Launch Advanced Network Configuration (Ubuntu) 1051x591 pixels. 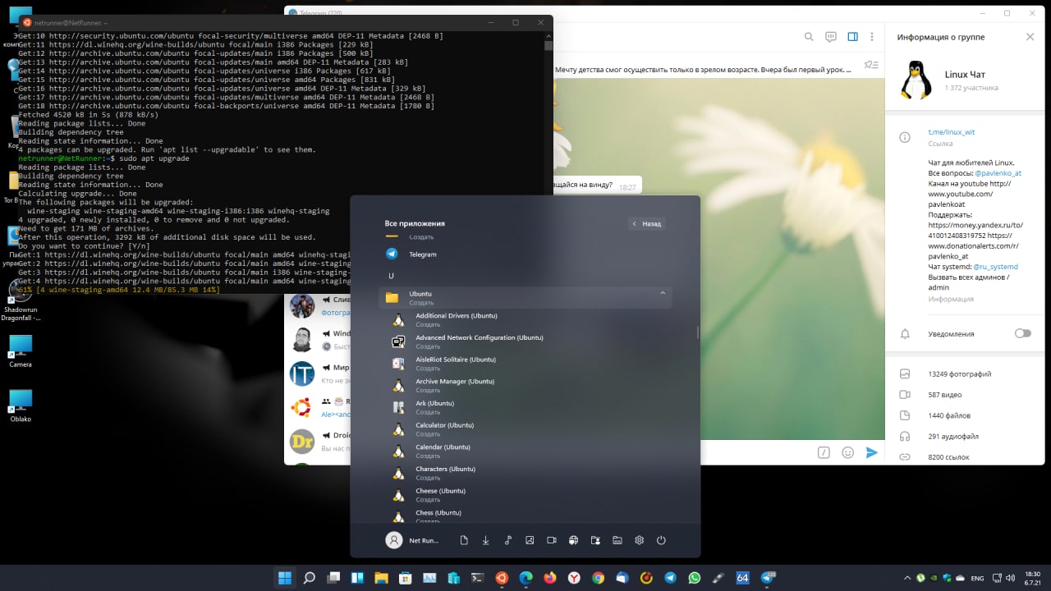525,341
